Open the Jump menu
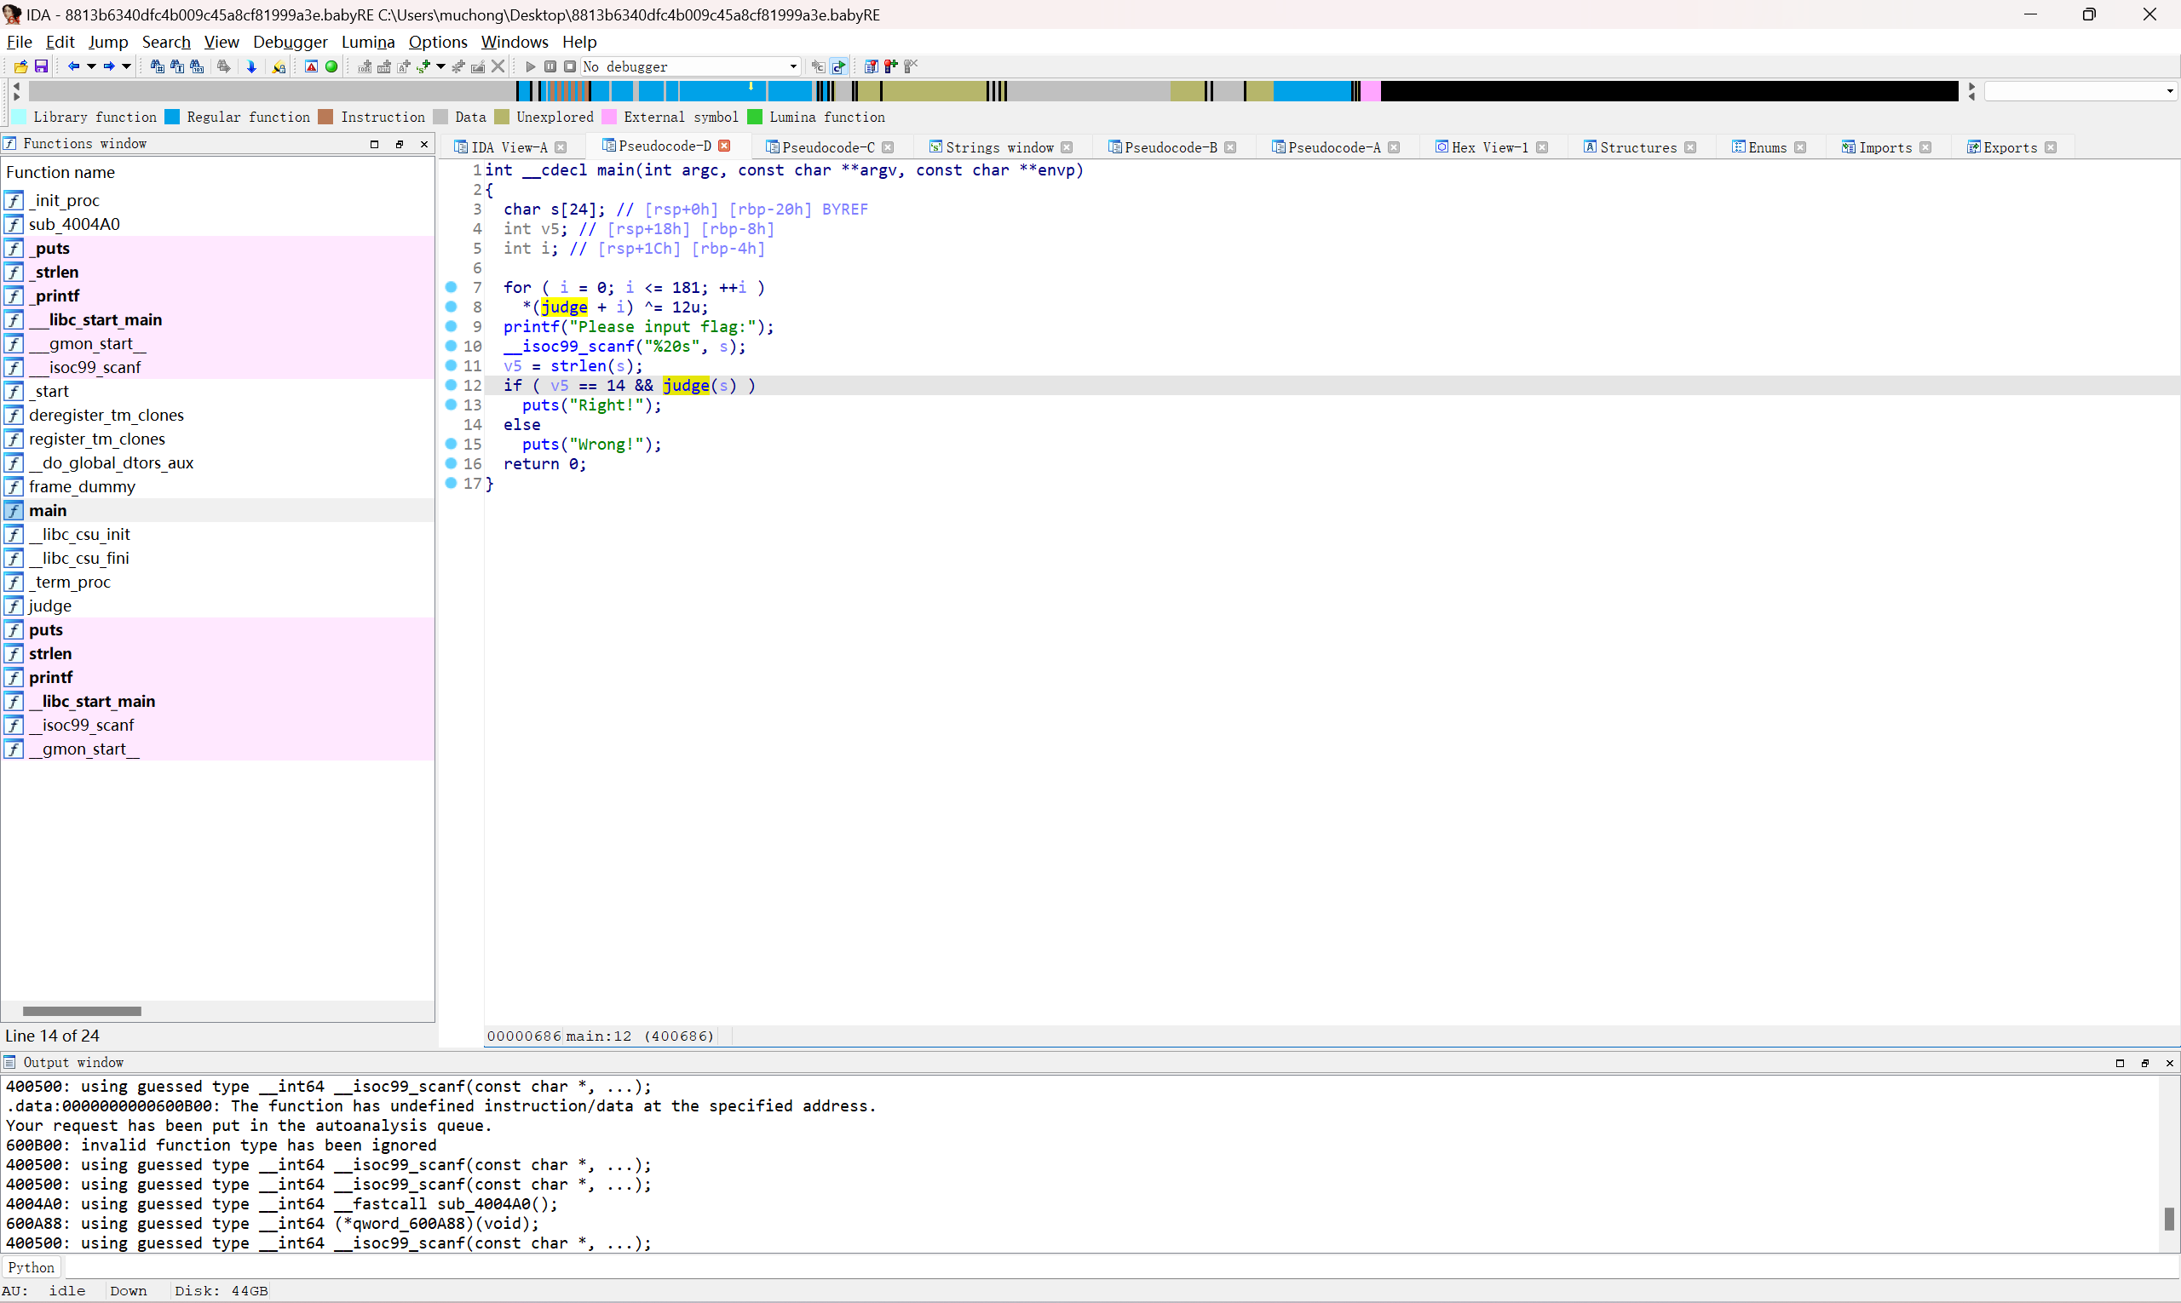Viewport: 2181px width, 1303px height. pyautogui.click(x=108, y=41)
